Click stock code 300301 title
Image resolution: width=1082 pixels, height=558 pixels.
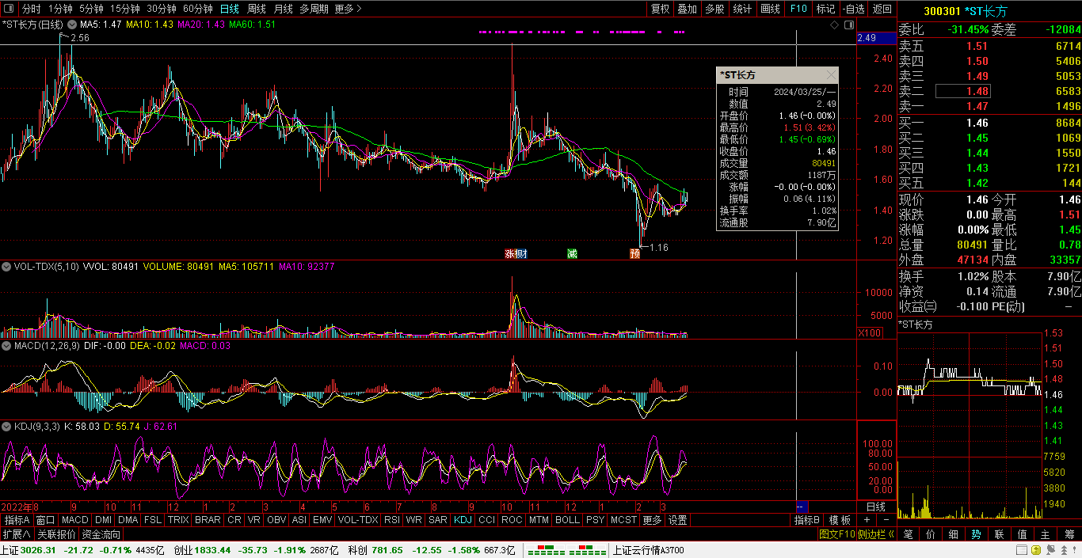(x=942, y=10)
